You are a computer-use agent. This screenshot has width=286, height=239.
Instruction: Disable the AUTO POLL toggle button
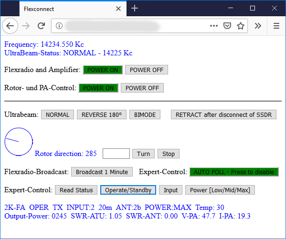234,172
